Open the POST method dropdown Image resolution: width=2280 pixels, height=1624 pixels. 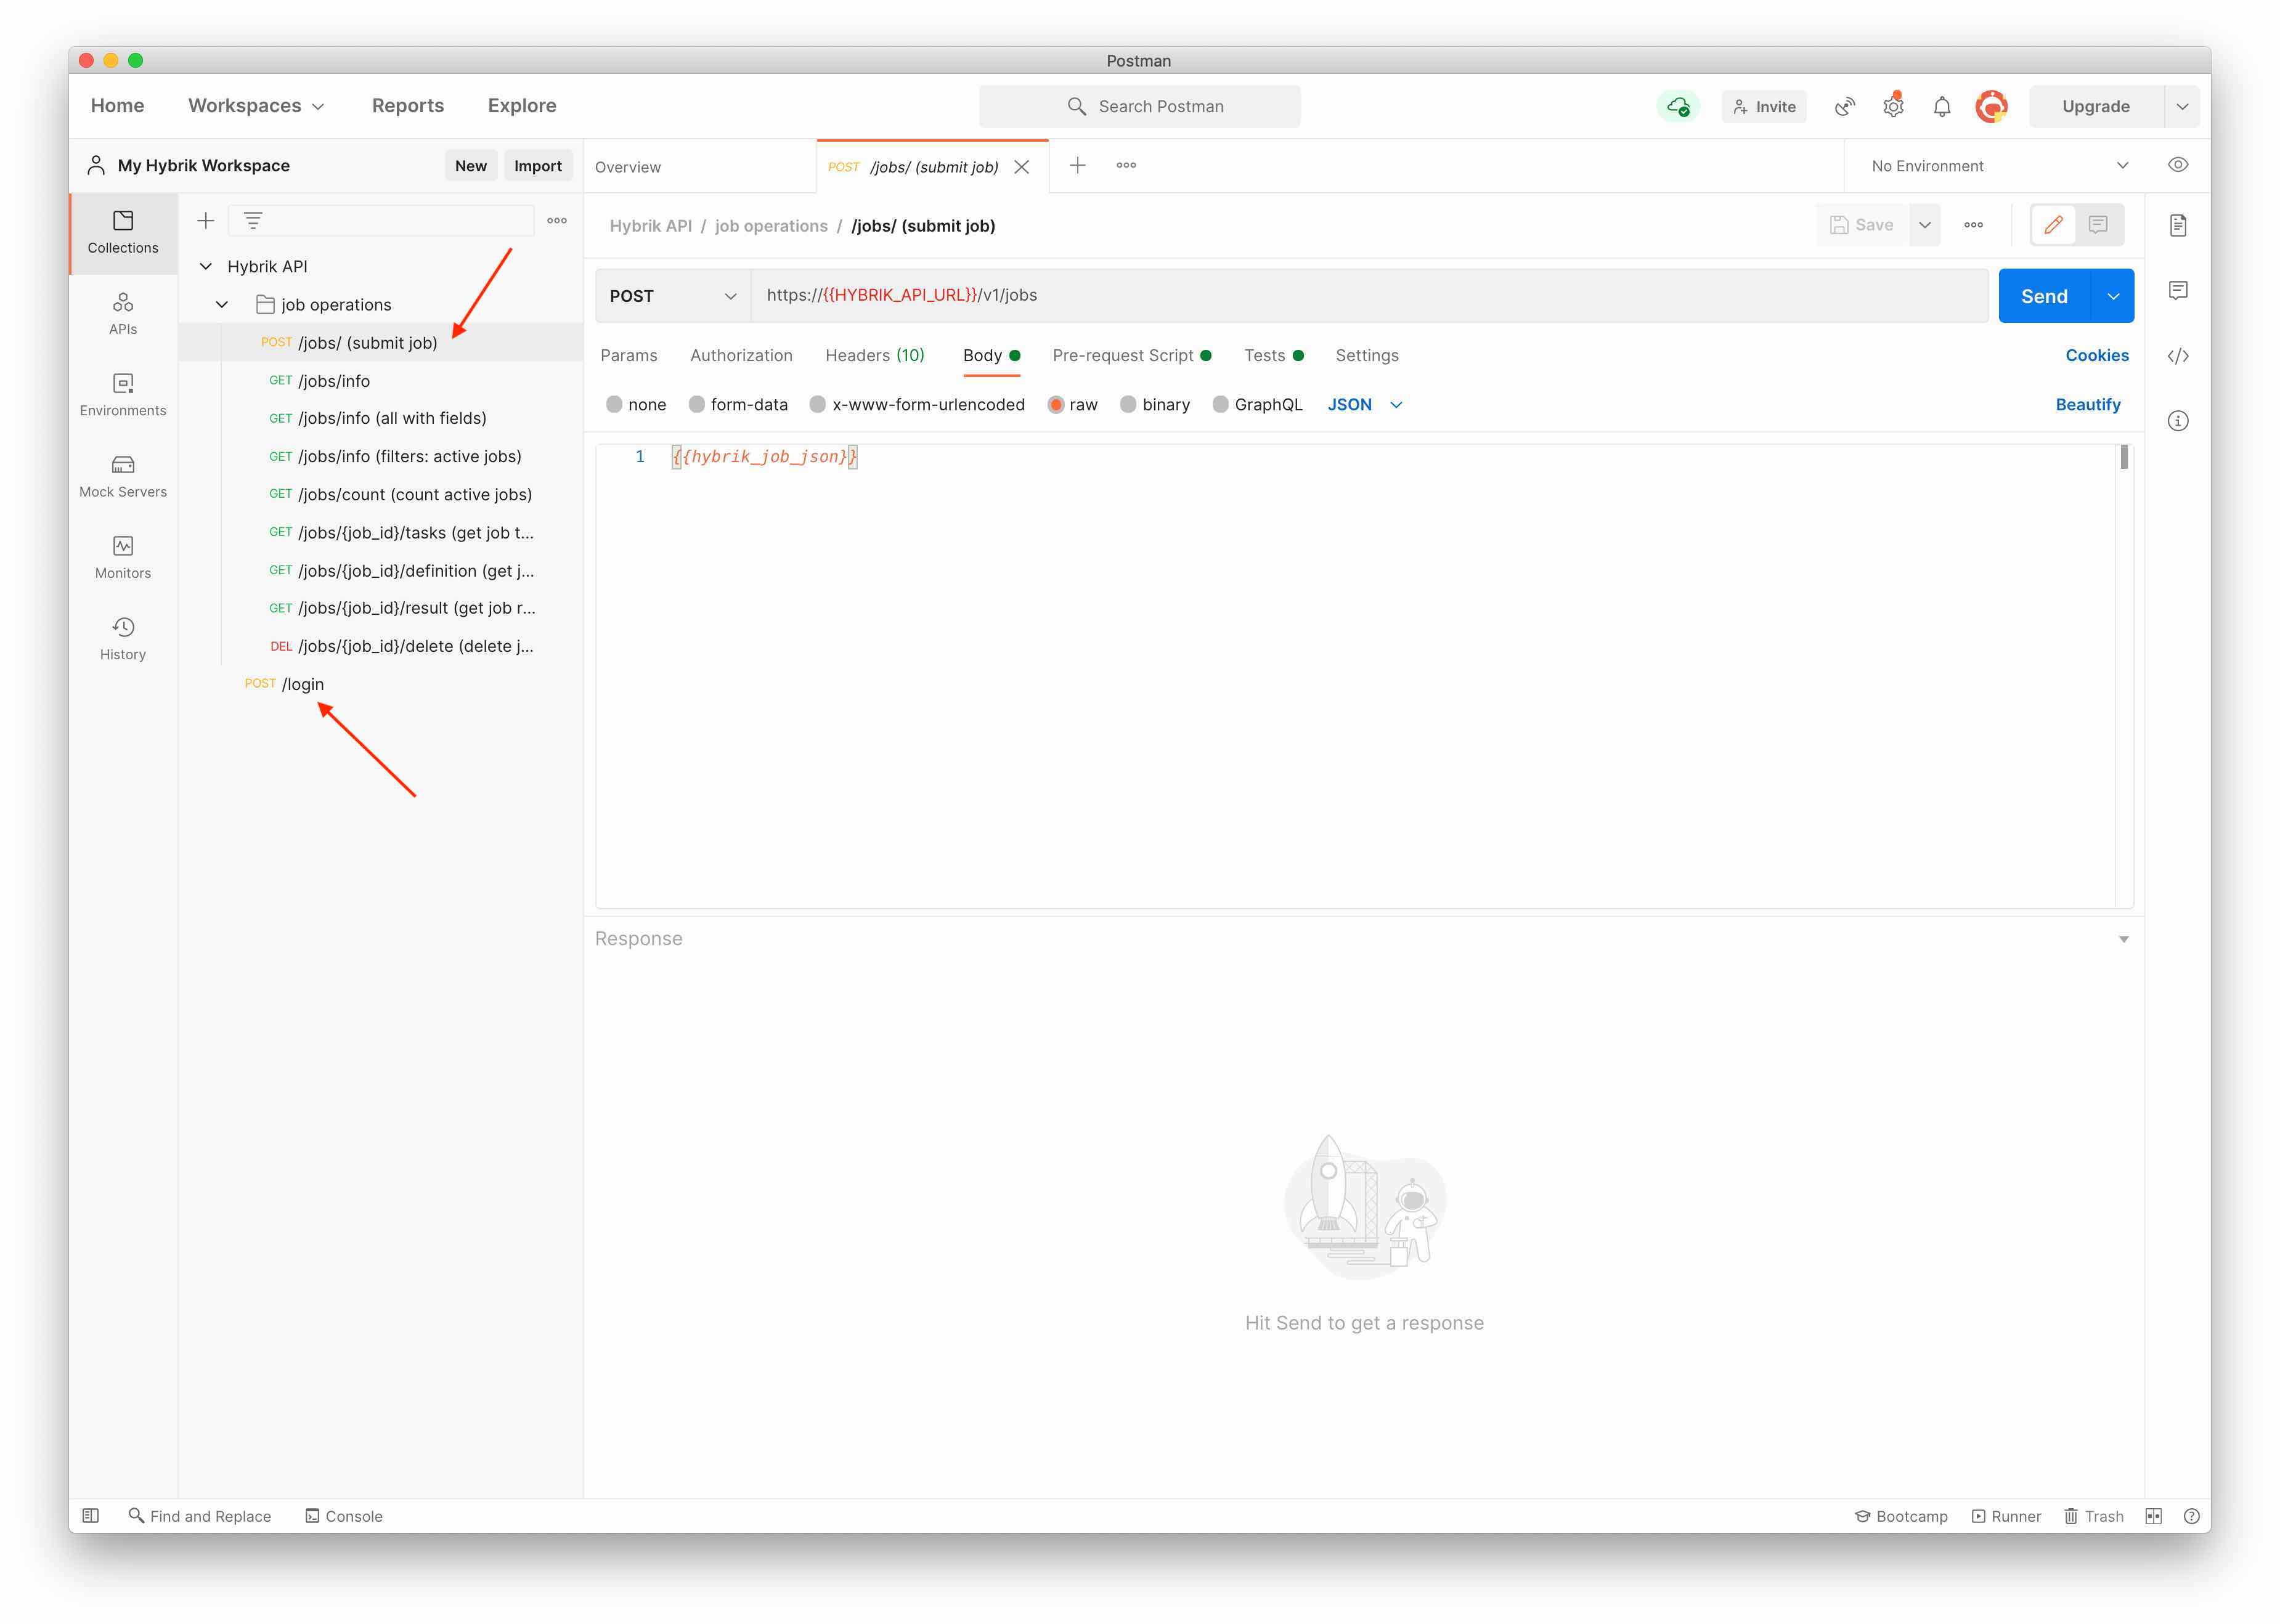click(673, 296)
